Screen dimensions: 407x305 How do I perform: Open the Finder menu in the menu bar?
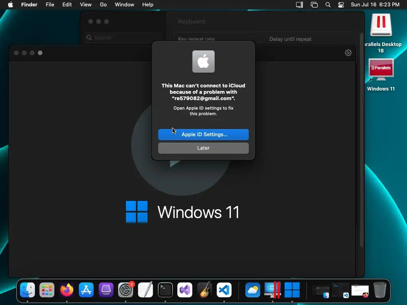click(x=29, y=5)
